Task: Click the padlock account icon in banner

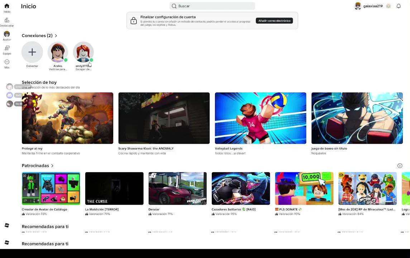Action: tap(134, 21)
